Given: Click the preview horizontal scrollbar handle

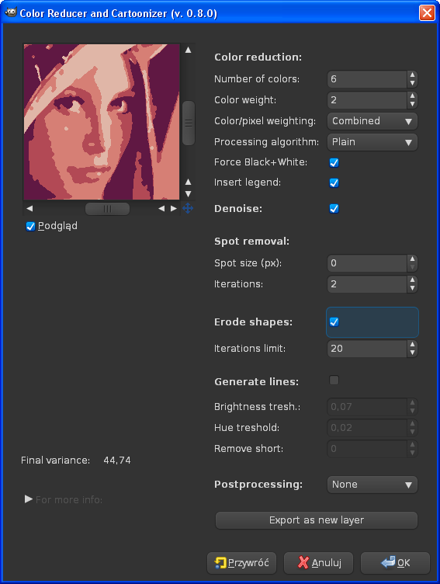Looking at the screenshot, I should 108,209.
